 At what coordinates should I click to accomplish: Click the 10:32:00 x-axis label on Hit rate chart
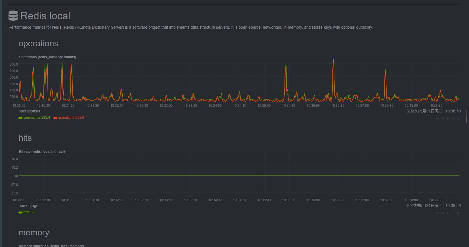click(117, 200)
